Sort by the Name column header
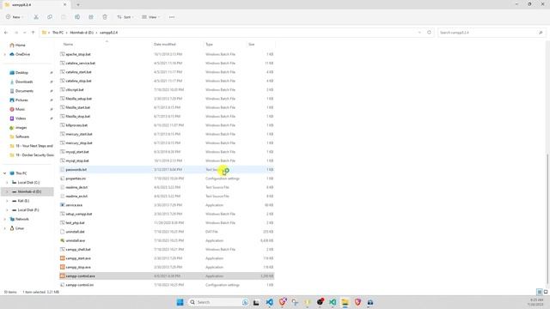 [68, 44]
